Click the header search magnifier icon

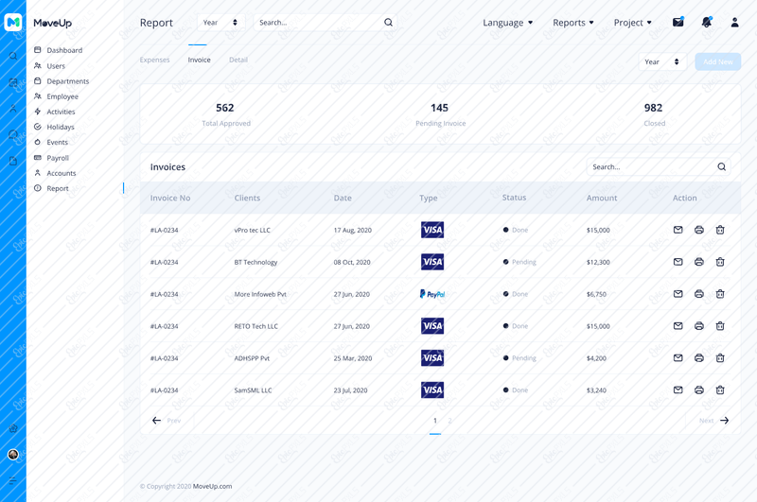(x=388, y=22)
